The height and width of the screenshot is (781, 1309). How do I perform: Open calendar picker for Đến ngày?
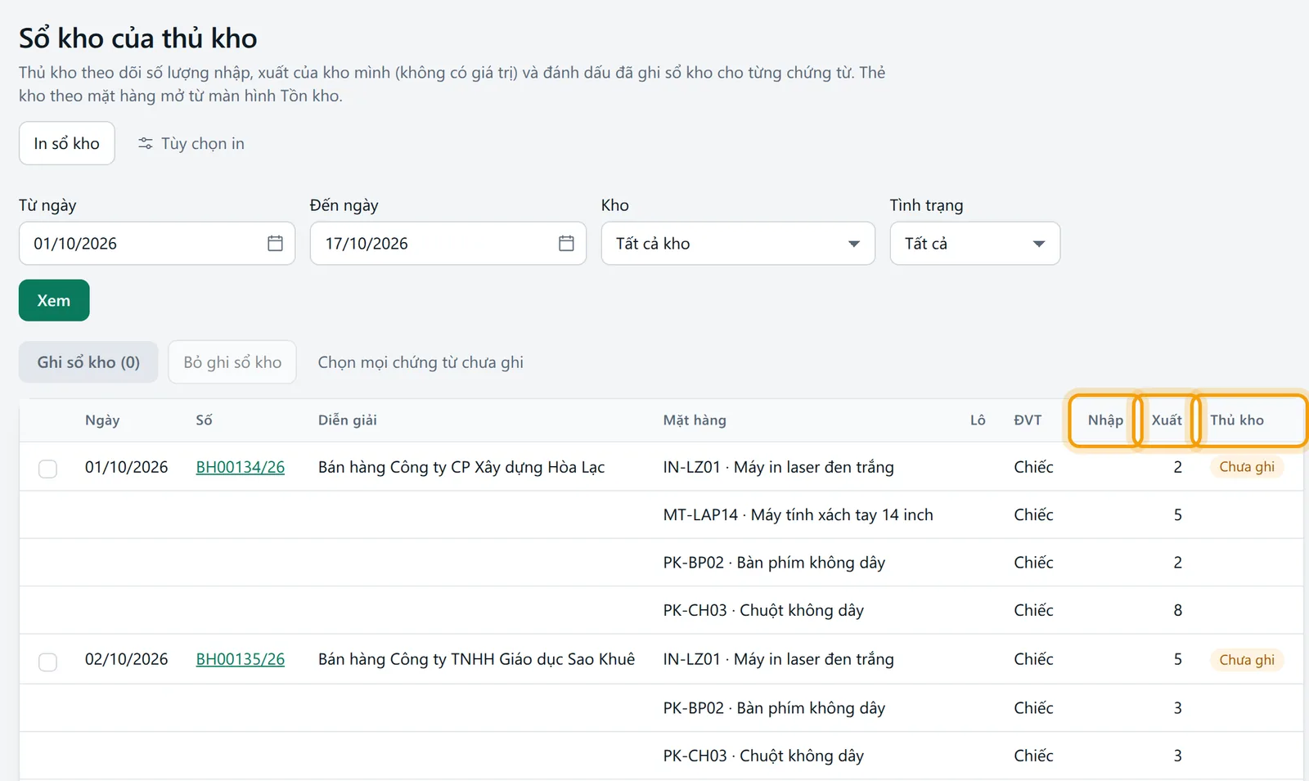(566, 244)
